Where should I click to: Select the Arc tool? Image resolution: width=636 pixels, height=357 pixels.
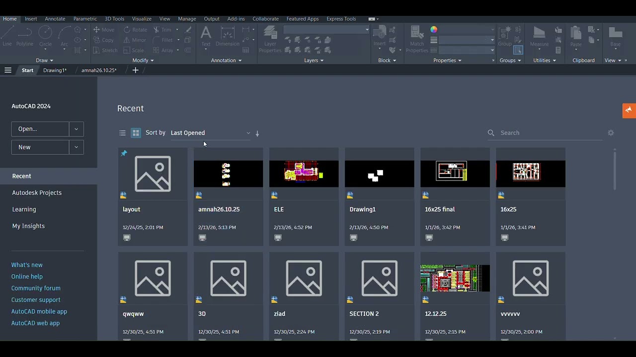(x=64, y=36)
